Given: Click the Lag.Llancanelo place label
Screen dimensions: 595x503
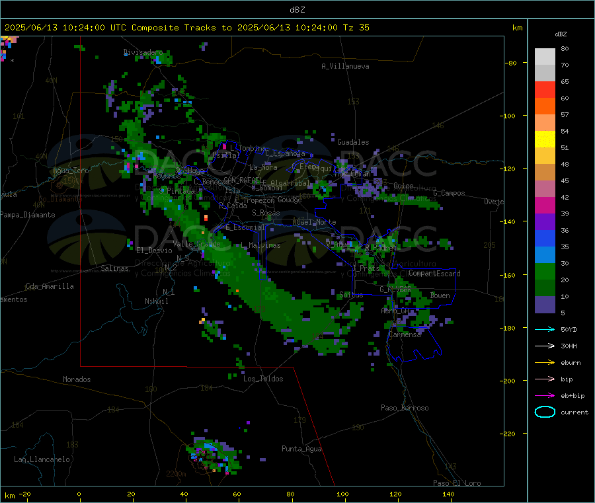Looking at the screenshot, I should point(42,460).
